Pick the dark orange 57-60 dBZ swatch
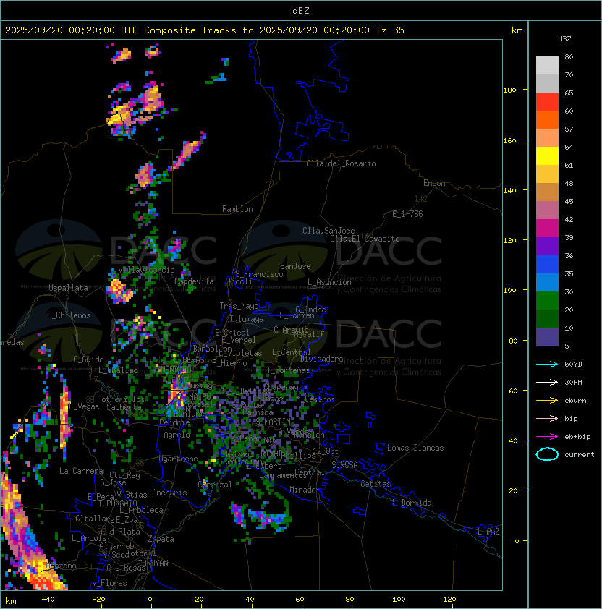Screen dimensions: 602x609 (547, 120)
